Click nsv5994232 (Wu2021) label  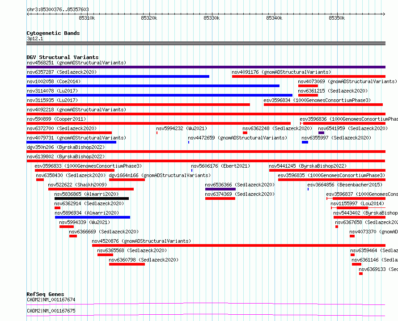click(x=182, y=128)
